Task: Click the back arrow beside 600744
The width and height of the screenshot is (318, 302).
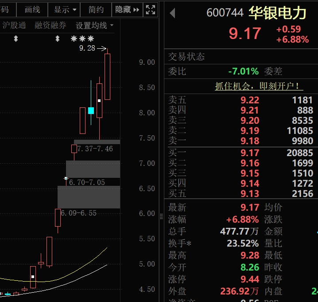Action: coord(173,13)
